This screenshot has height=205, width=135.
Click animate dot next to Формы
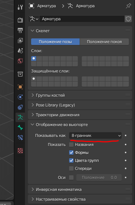[x=126, y=152]
